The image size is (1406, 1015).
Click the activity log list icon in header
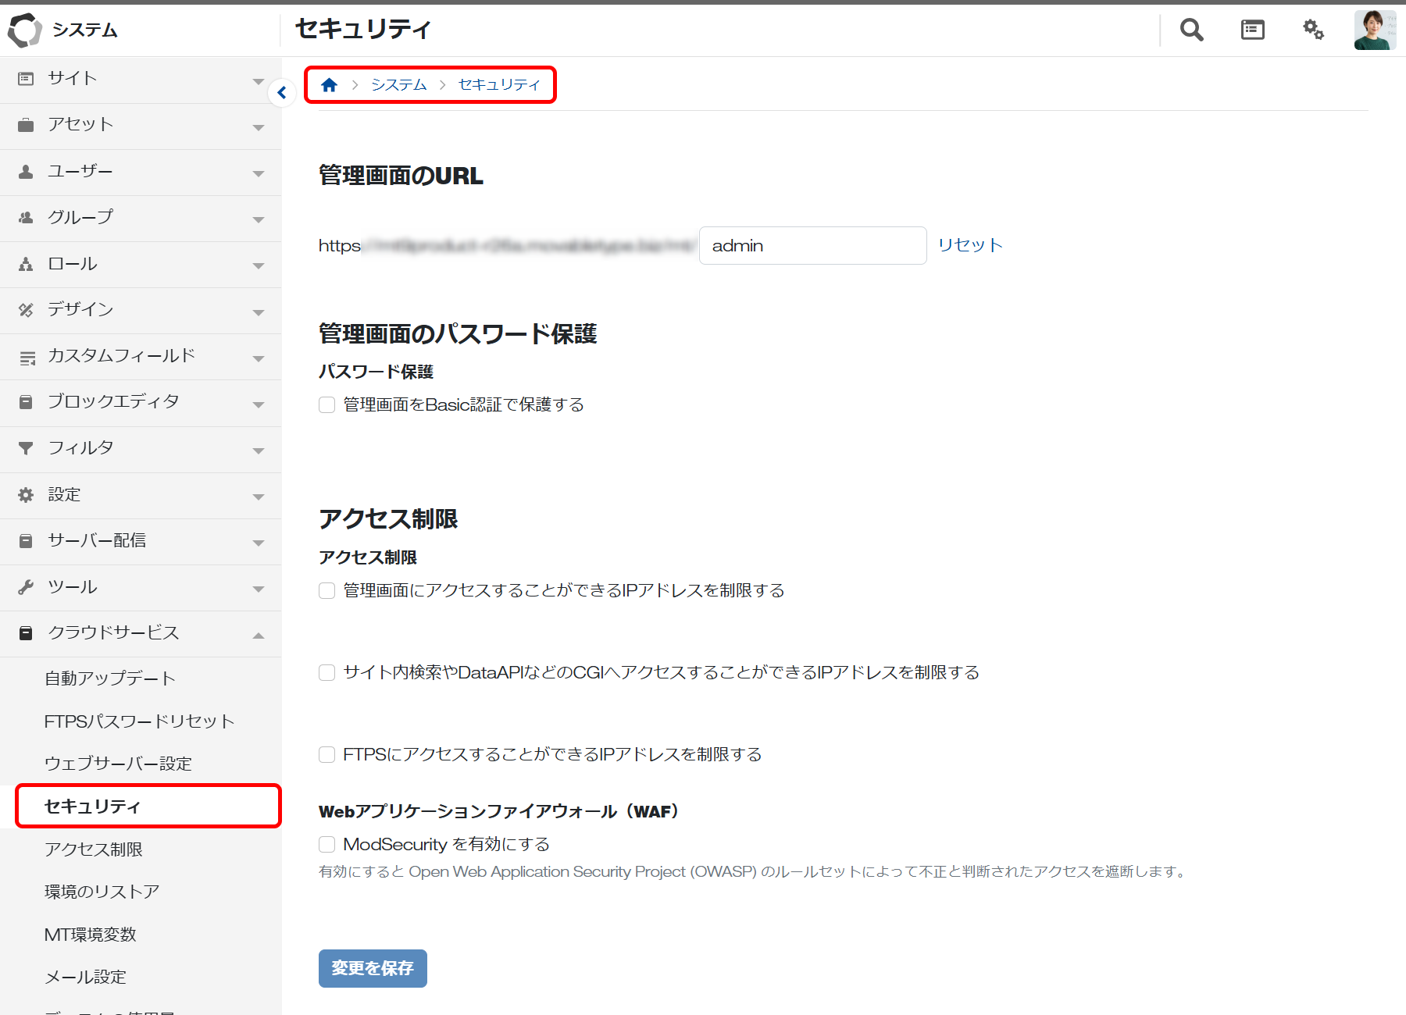[1252, 30]
